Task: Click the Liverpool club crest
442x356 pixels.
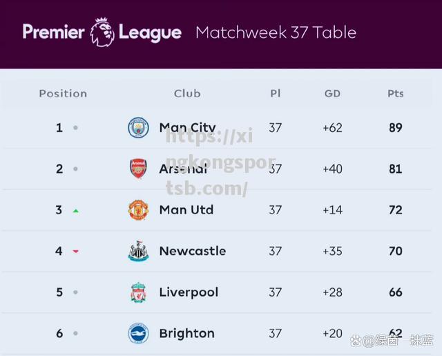Action: pos(138,292)
